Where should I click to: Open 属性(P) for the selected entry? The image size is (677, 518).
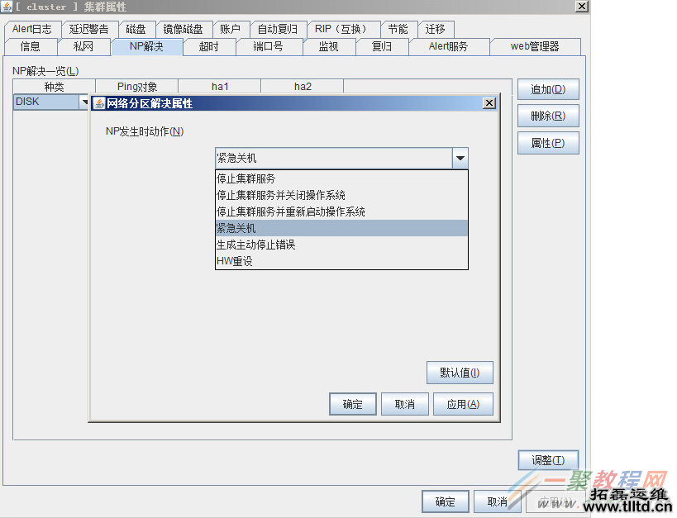(x=547, y=142)
